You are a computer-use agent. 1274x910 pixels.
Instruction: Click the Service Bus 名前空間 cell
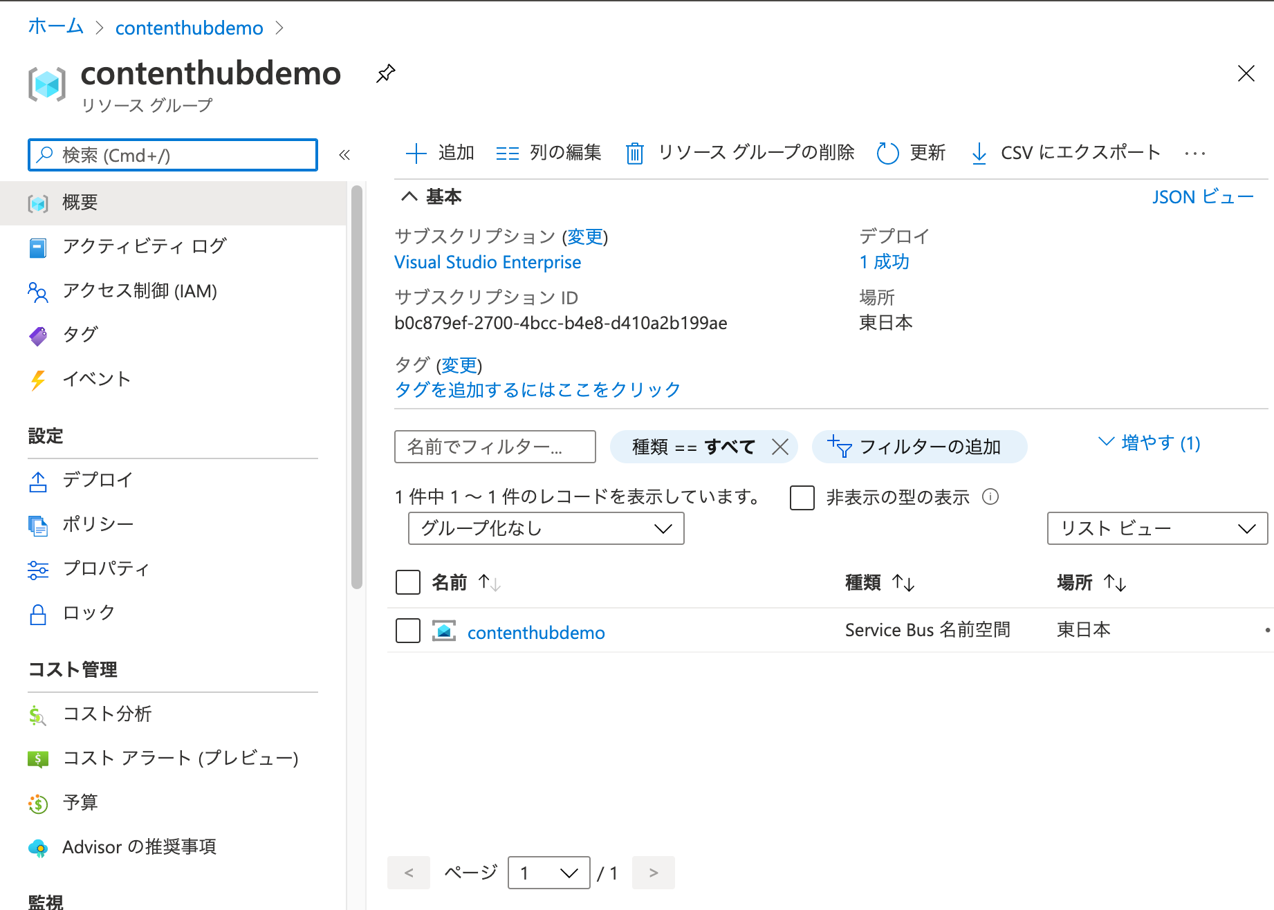[x=927, y=630]
